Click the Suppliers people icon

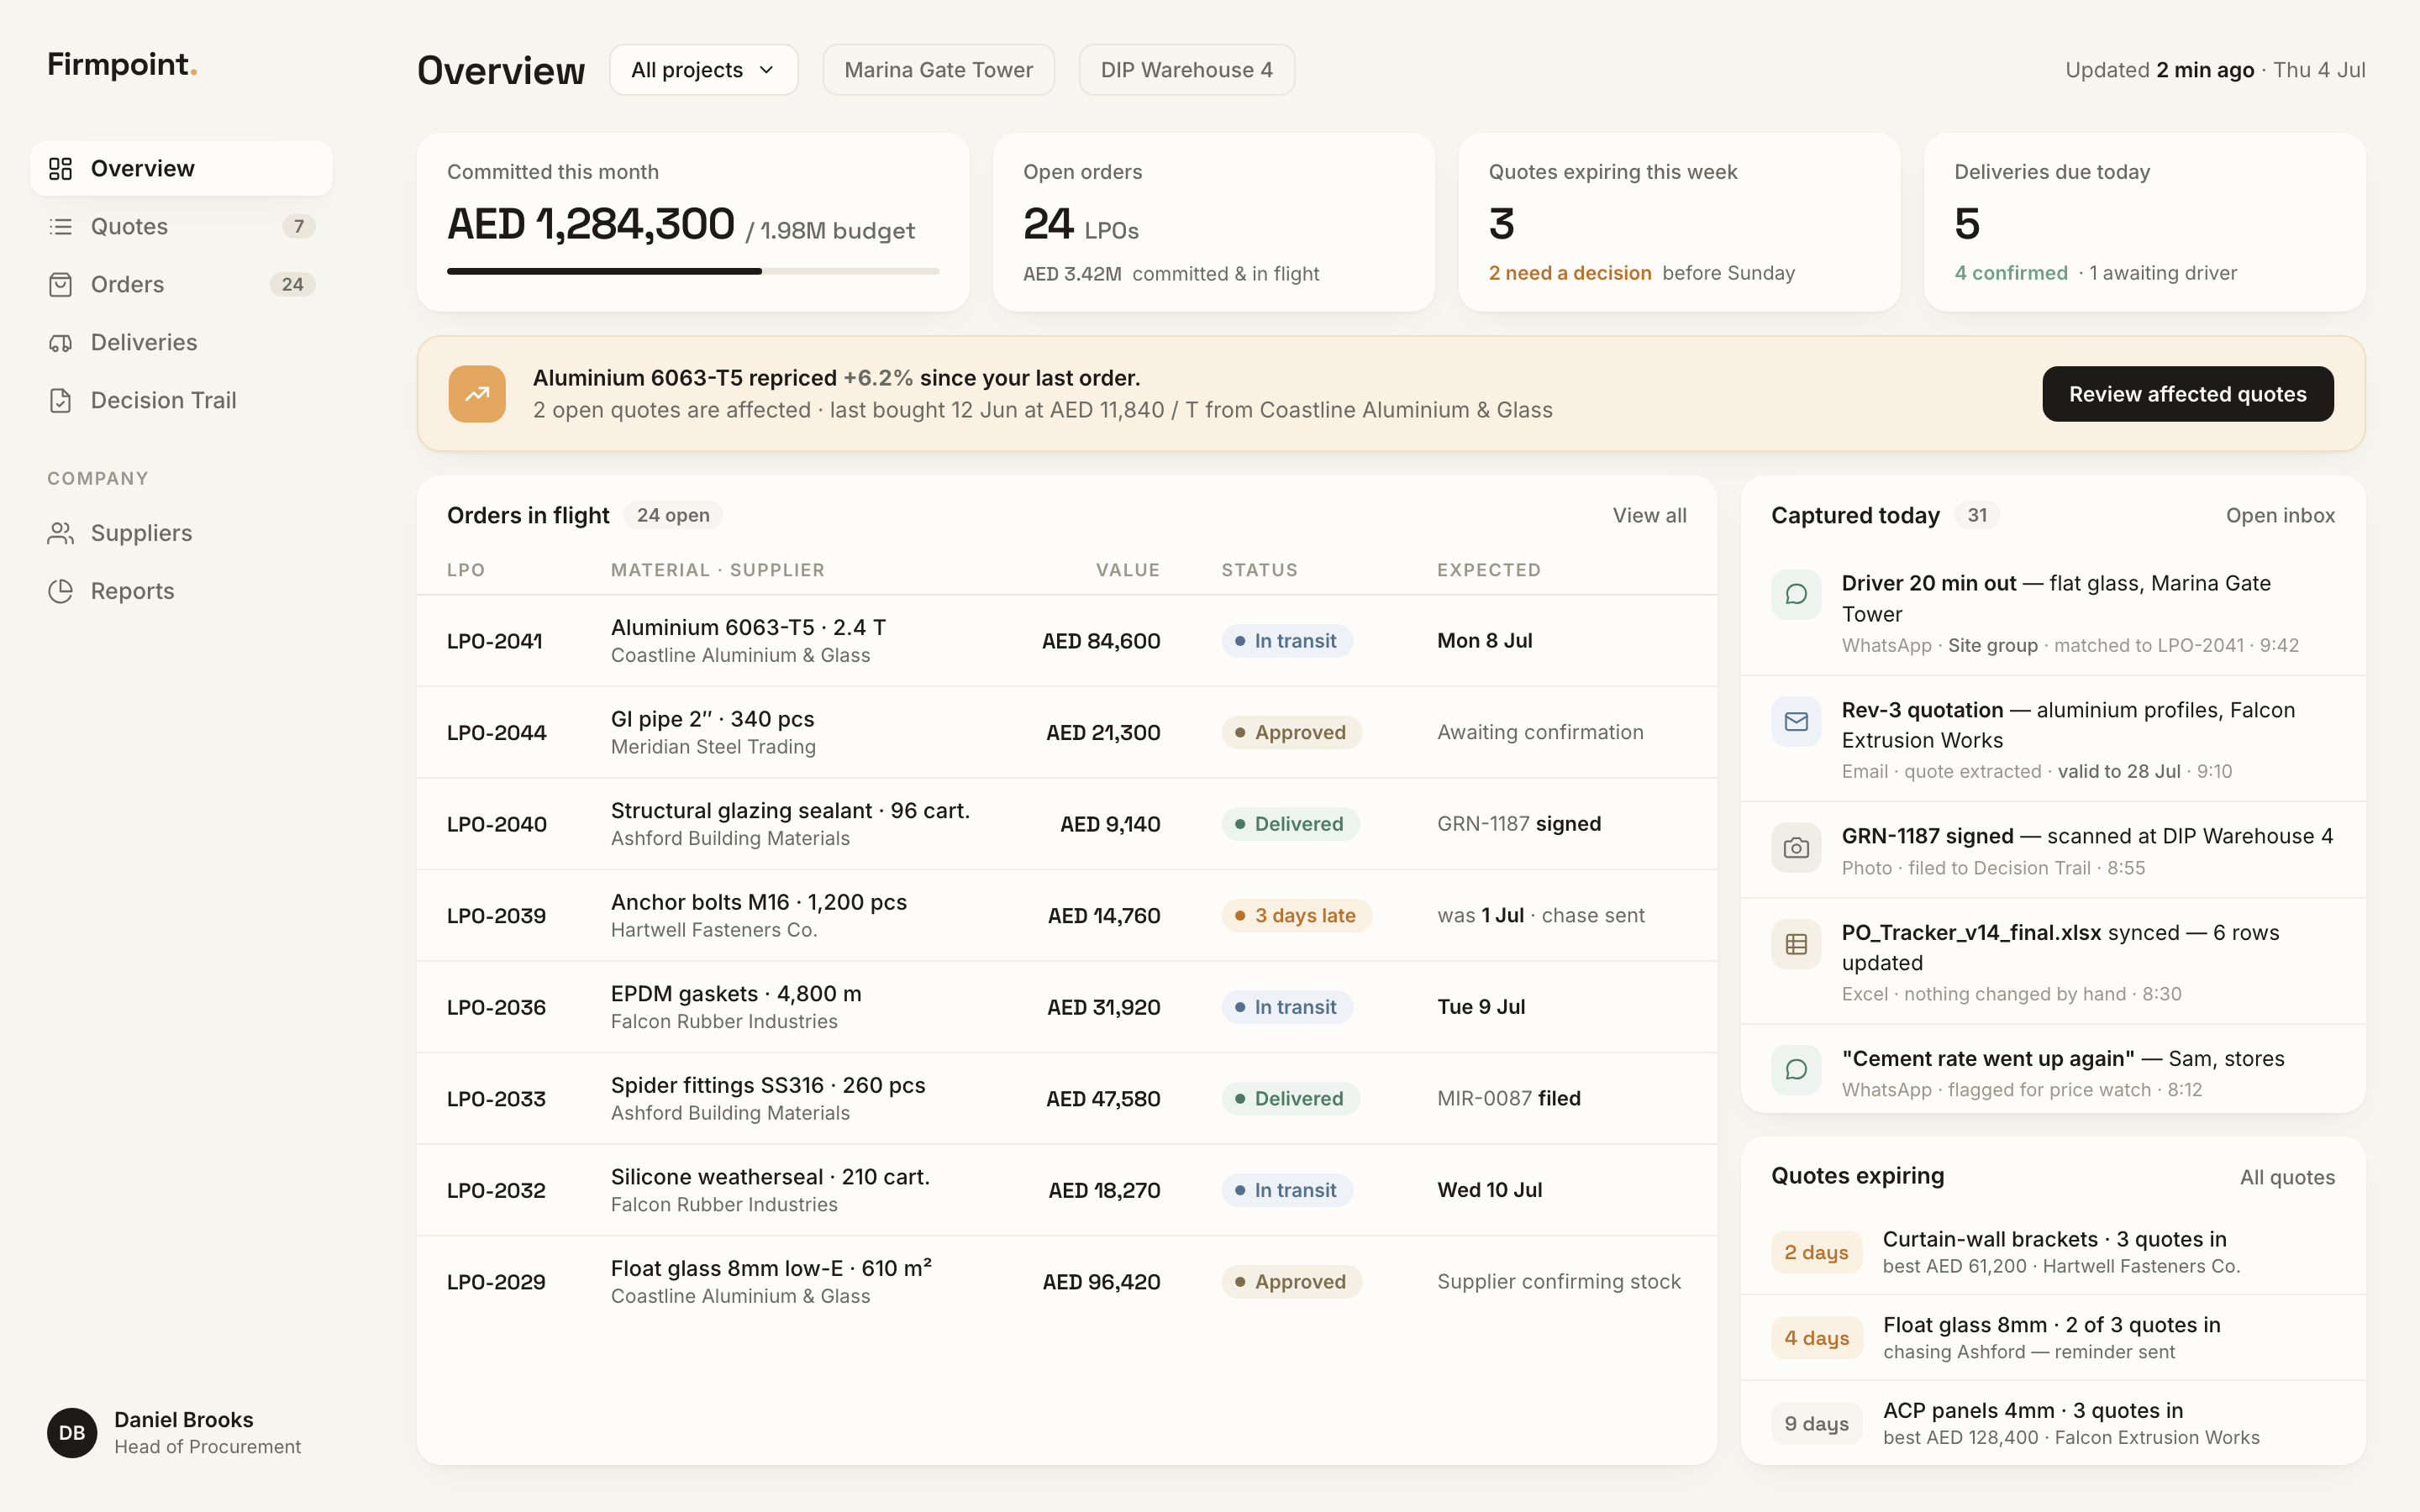coord(61,533)
